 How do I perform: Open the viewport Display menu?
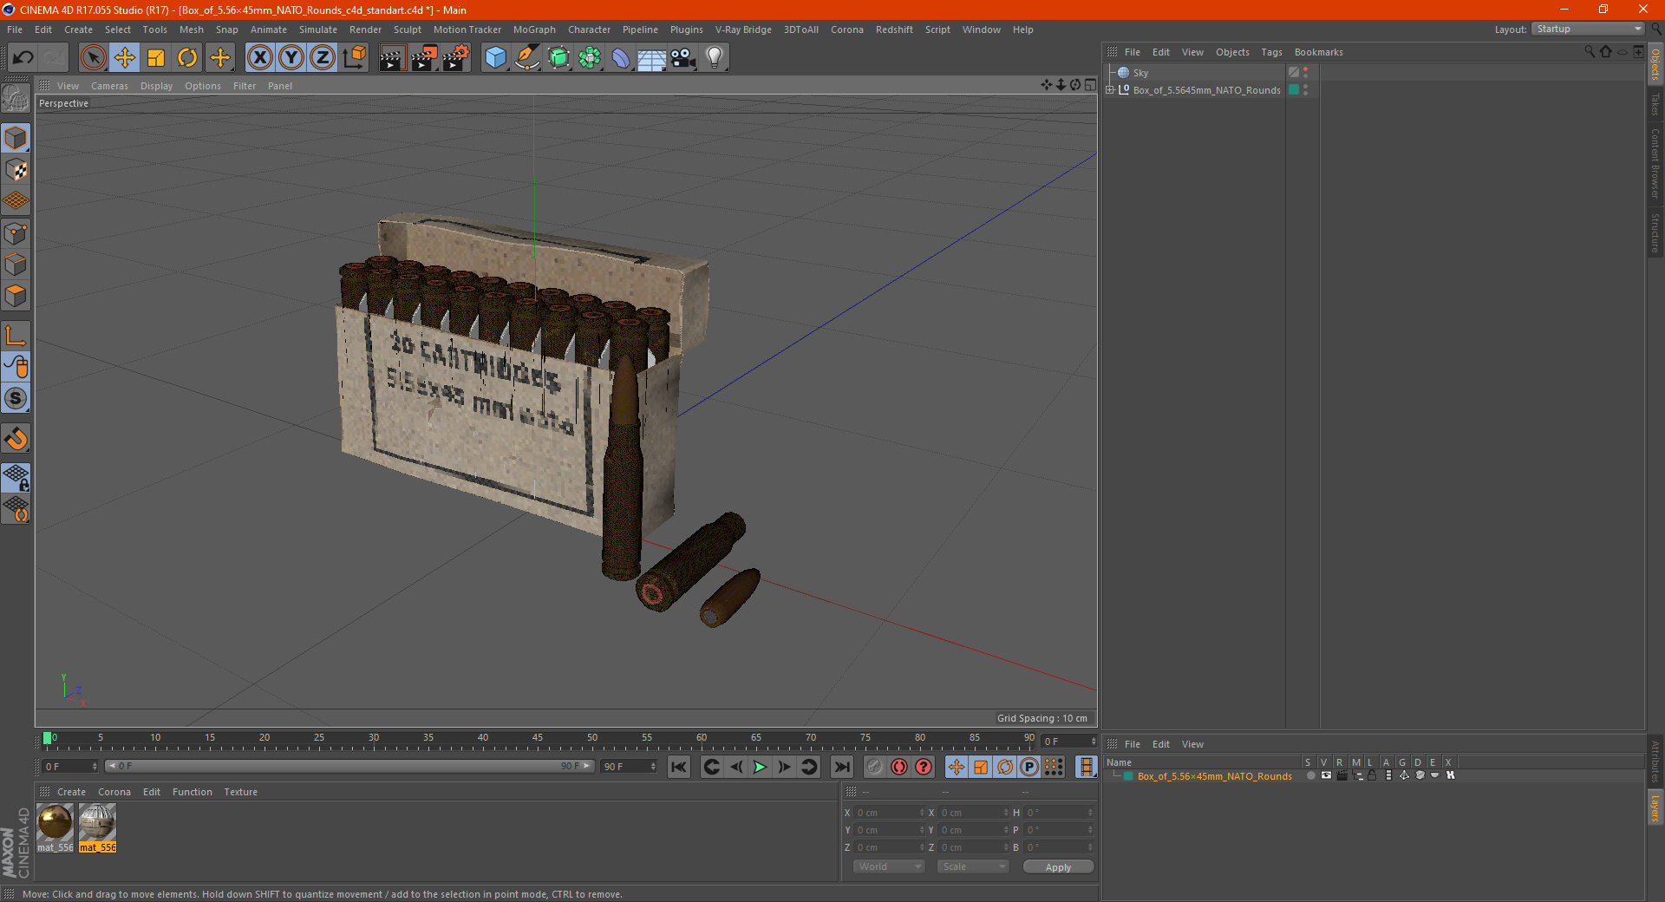click(156, 86)
